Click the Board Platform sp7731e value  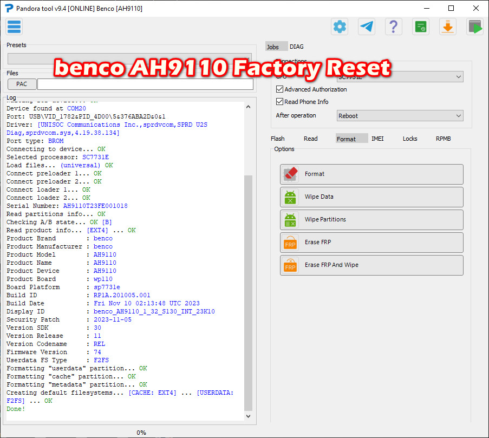point(107,287)
